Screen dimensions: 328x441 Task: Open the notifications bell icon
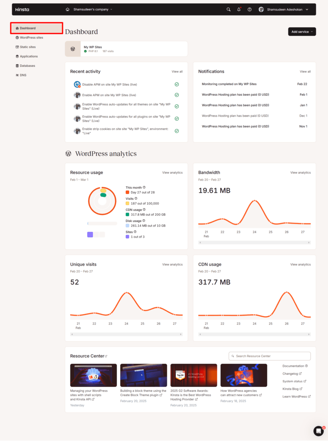tap(239, 9)
